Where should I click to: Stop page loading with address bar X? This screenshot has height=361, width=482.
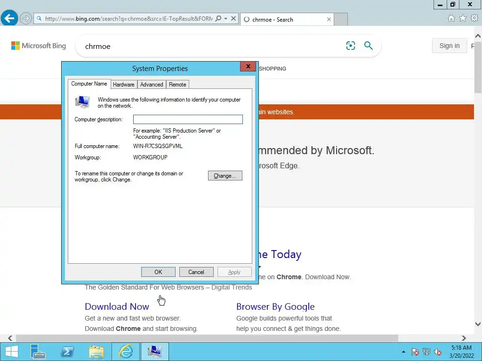[233, 18]
